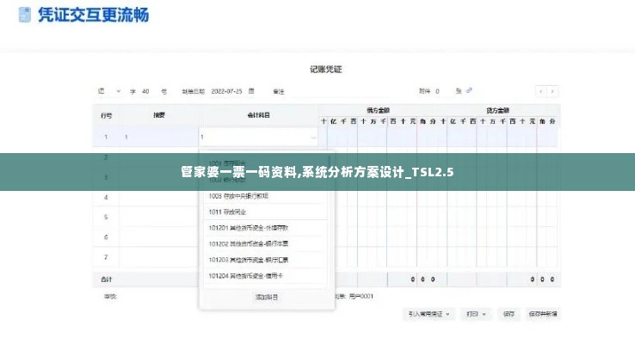Click the 合计 total row label
The height and width of the screenshot is (344, 635).
pos(107,279)
